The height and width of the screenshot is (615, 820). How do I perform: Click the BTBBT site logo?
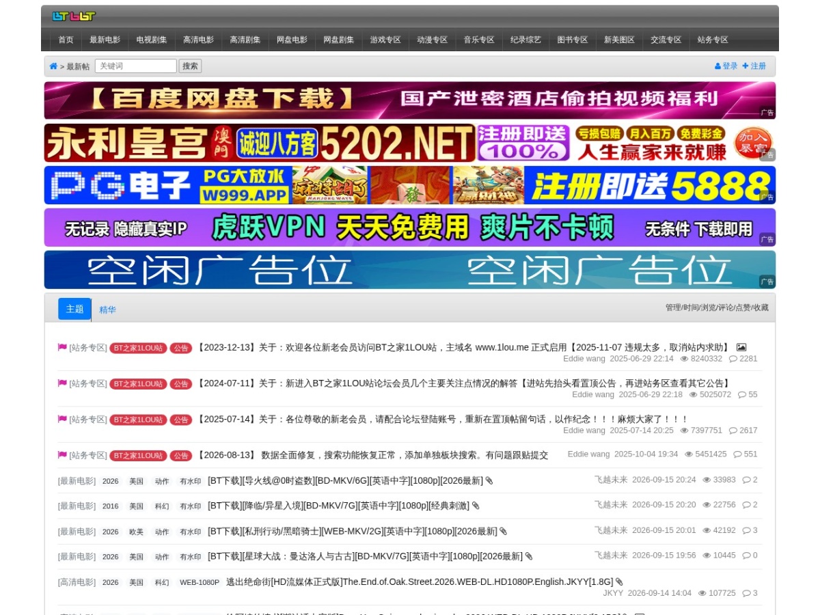pos(74,16)
